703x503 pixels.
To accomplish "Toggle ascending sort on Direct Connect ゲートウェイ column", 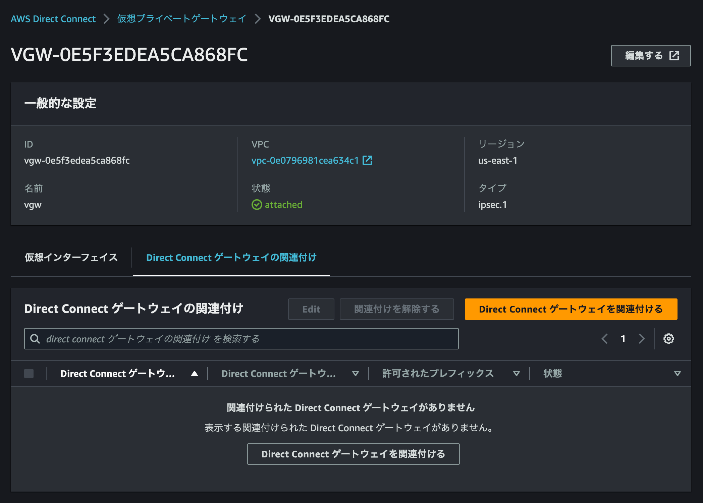I will pyautogui.click(x=195, y=374).
